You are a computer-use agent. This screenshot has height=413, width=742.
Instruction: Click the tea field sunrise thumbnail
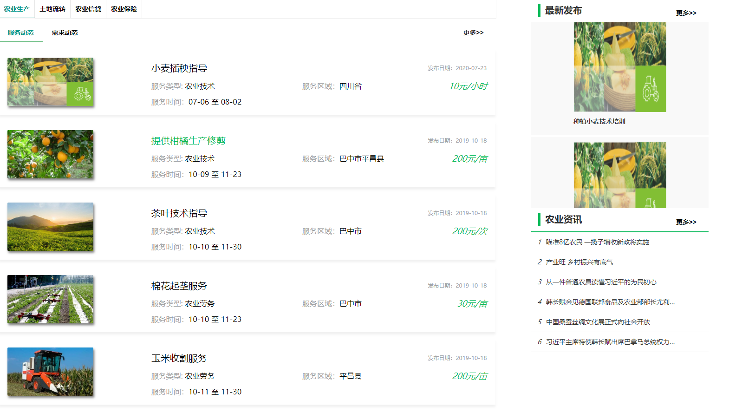51,227
